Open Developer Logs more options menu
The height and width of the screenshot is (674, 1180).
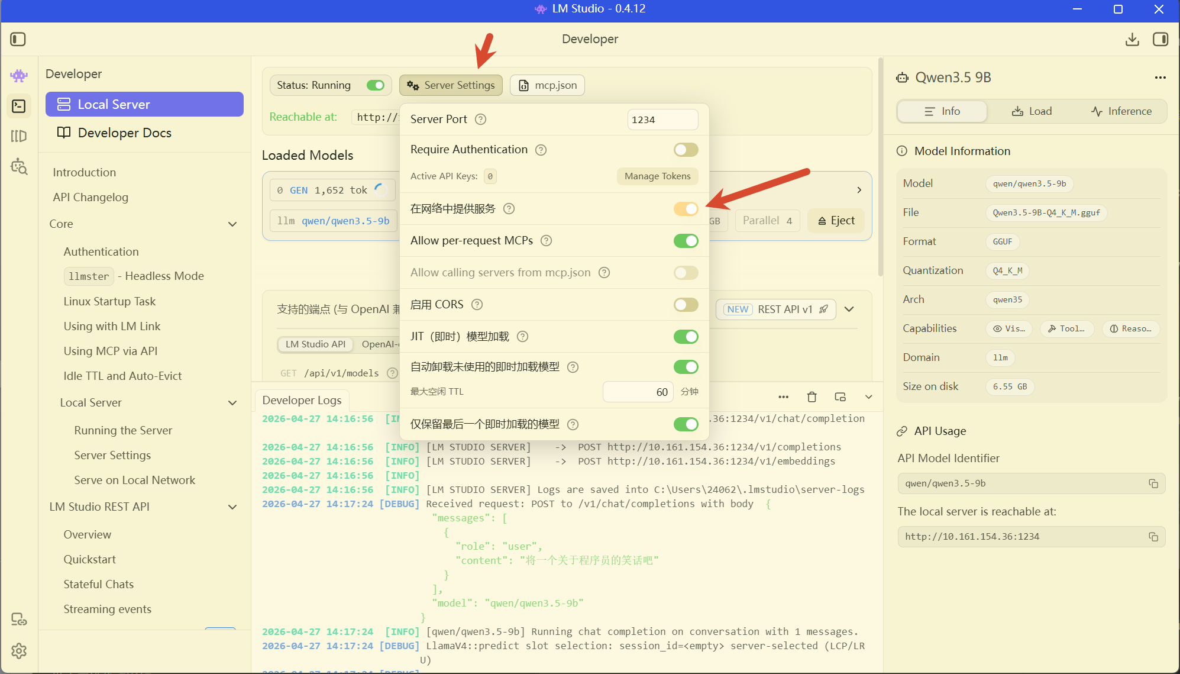tap(784, 397)
